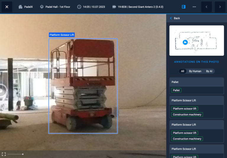Open the three-dot more options menu
Image resolution: width=227 pixels, height=158 pixels.
point(194,7)
